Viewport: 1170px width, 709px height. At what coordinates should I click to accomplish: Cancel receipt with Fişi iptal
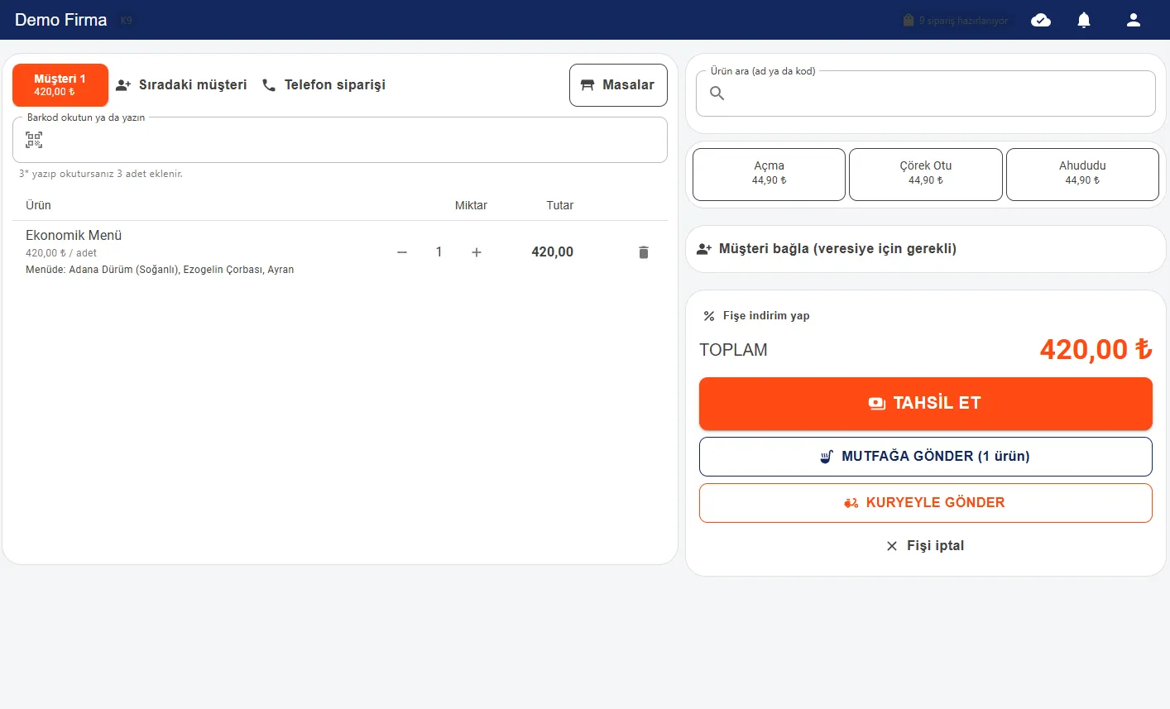coord(925,546)
